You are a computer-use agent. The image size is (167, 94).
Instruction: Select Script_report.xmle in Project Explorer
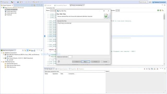[11, 13]
